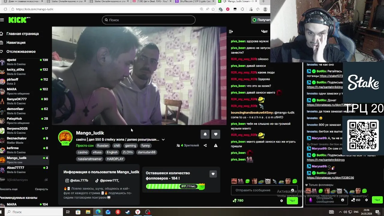This screenshot has width=384, height=216.
Task: Click Получить button in Kick header
Action: [x=261, y=20]
